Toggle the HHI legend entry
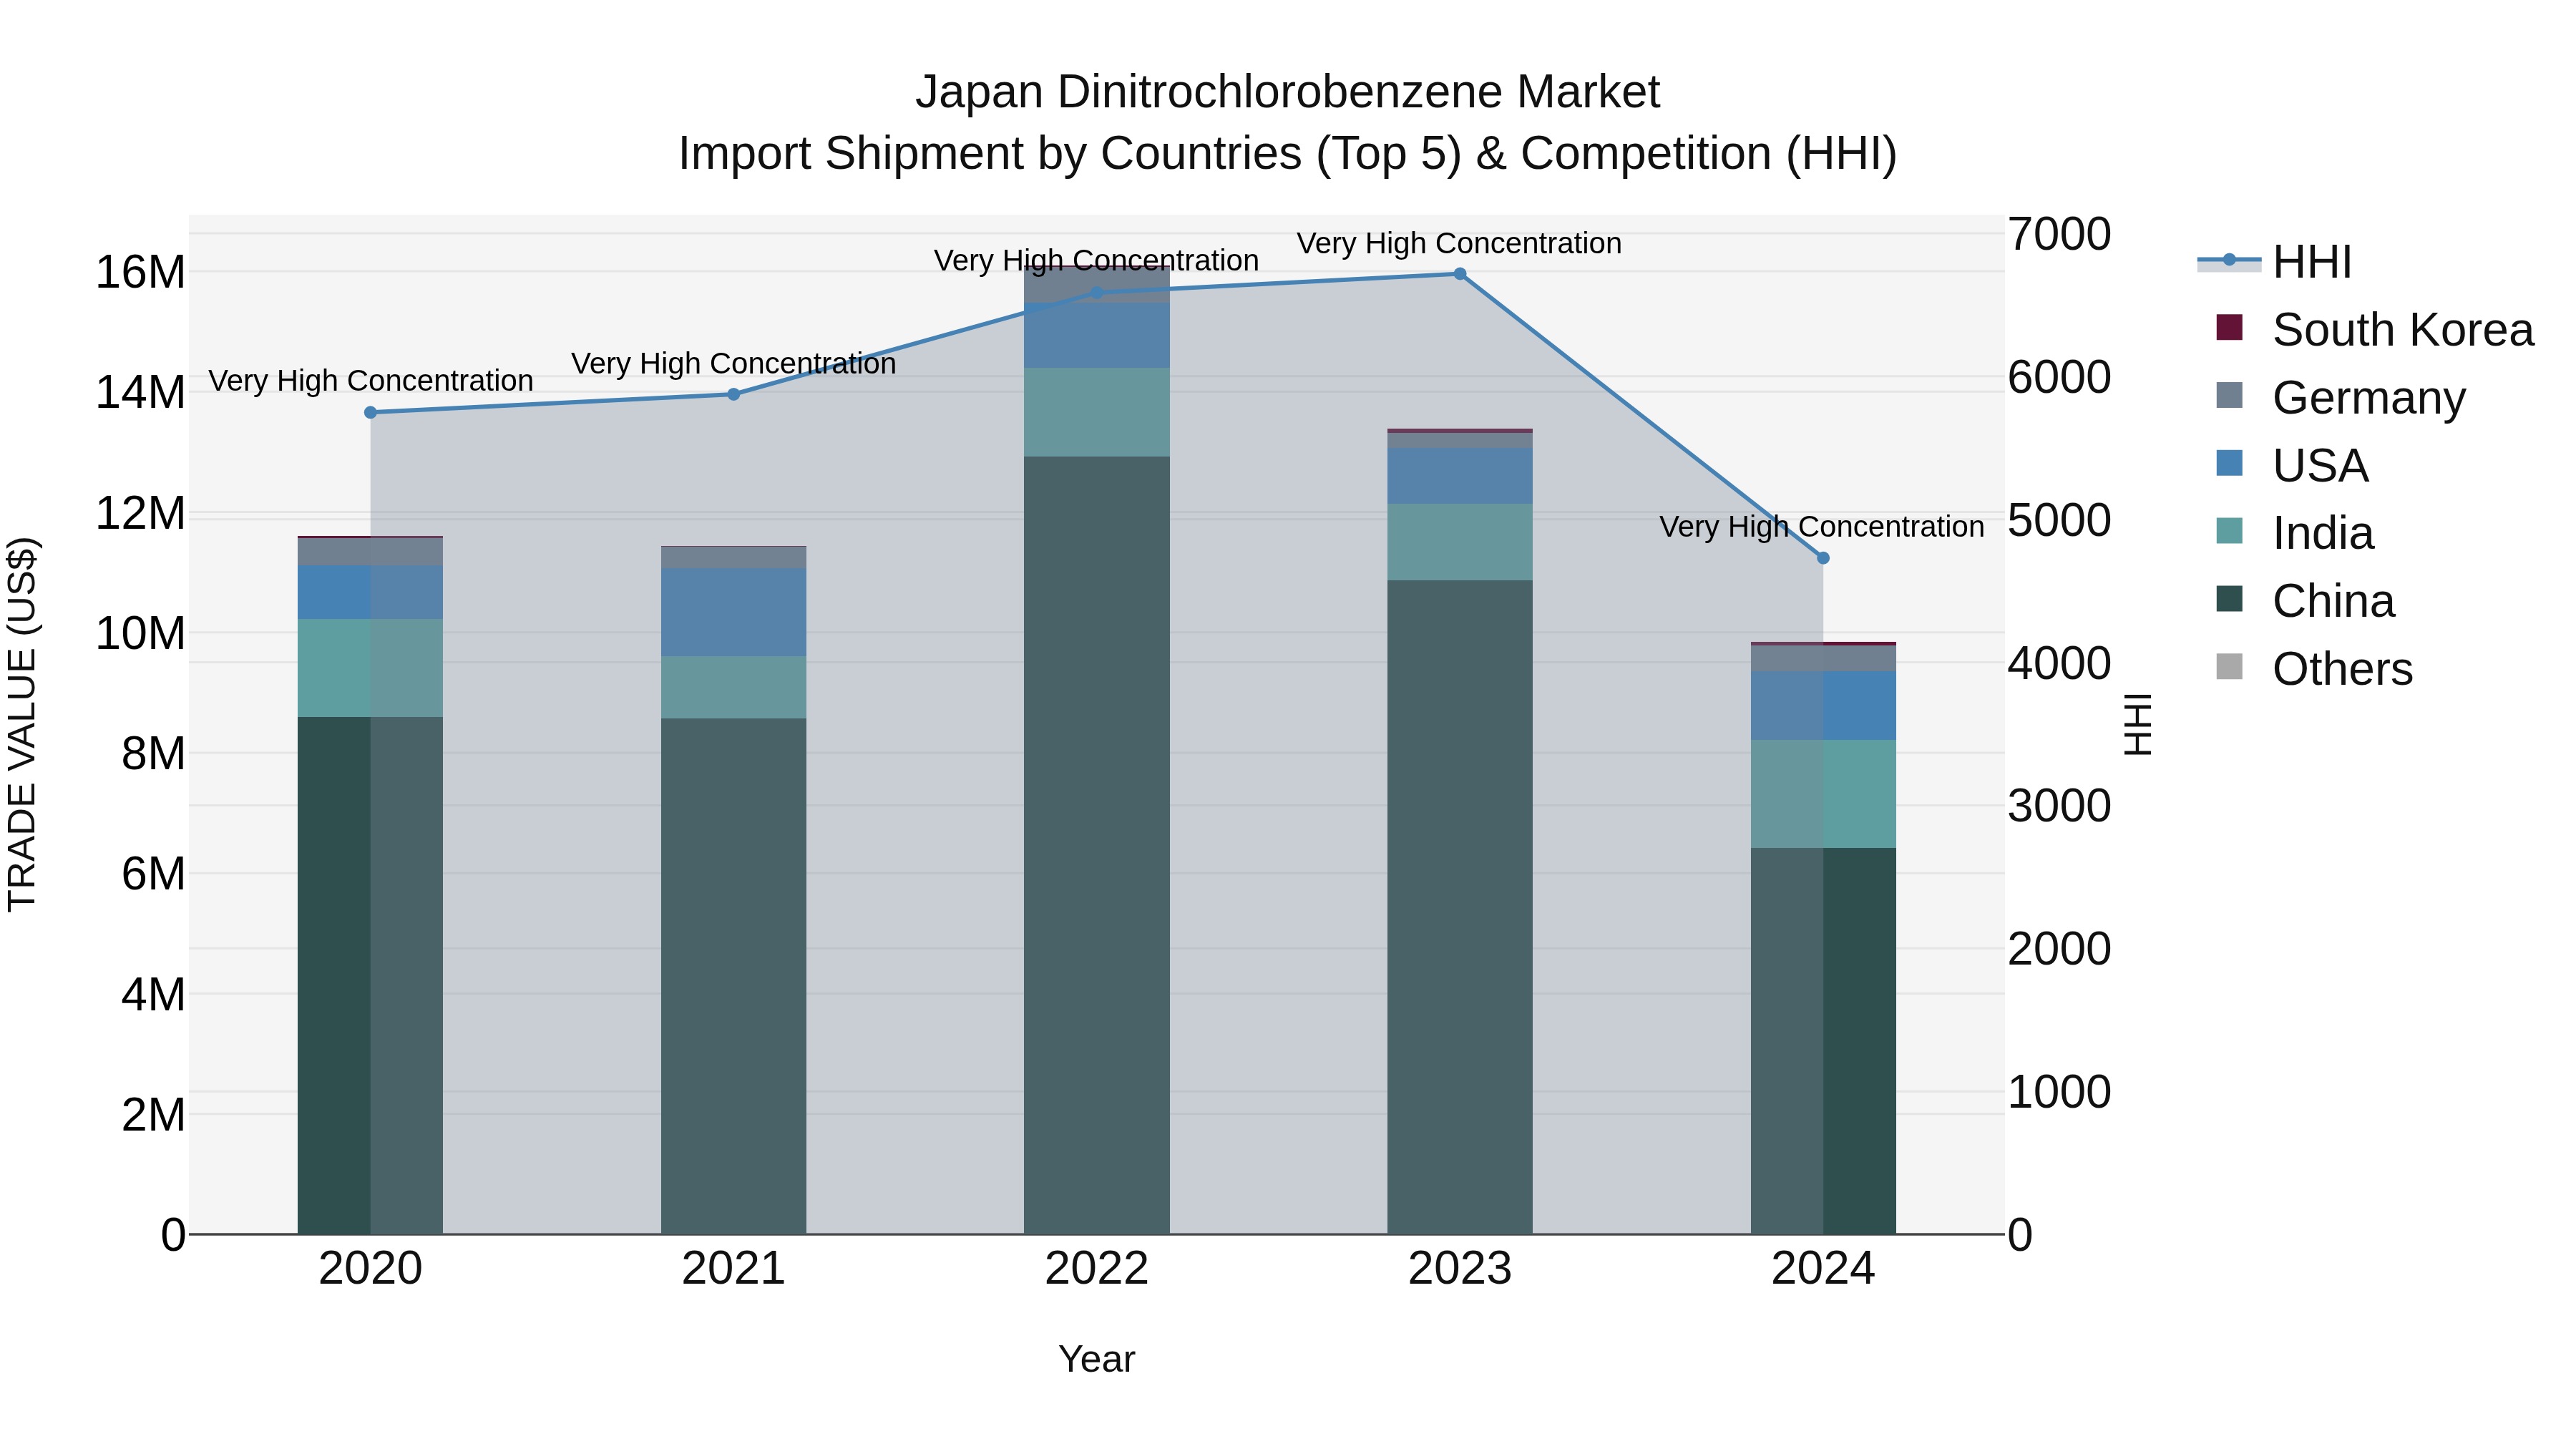The image size is (2576, 1449). click(2275, 262)
